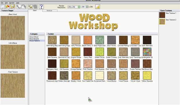The width and height of the screenshot is (180, 105).
Task: Choose the Old Squares texture
Action: point(64,64)
